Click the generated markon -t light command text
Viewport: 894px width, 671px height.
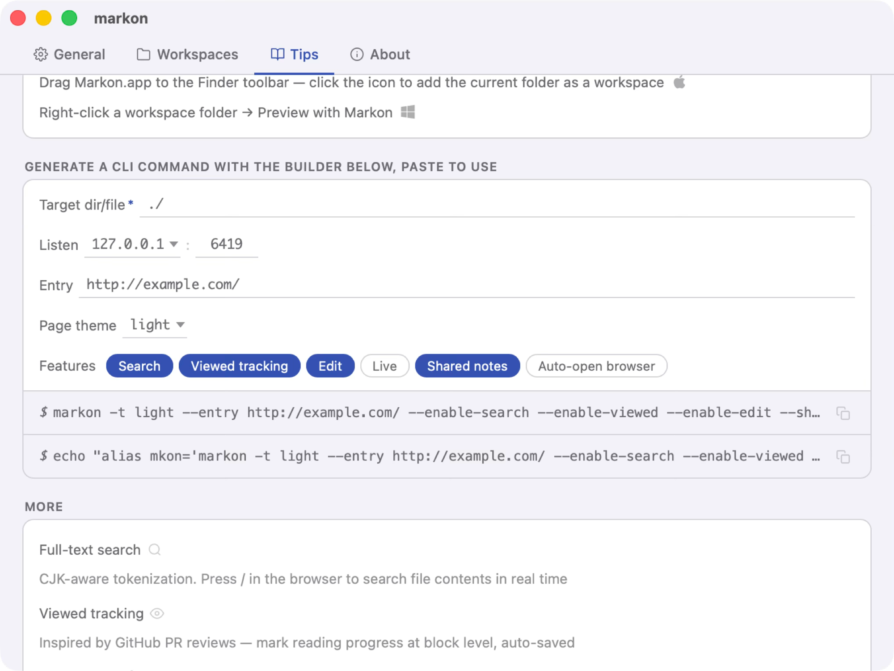437,413
